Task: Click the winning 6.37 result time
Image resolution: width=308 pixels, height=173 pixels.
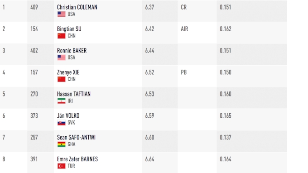Action: (x=149, y=7)
